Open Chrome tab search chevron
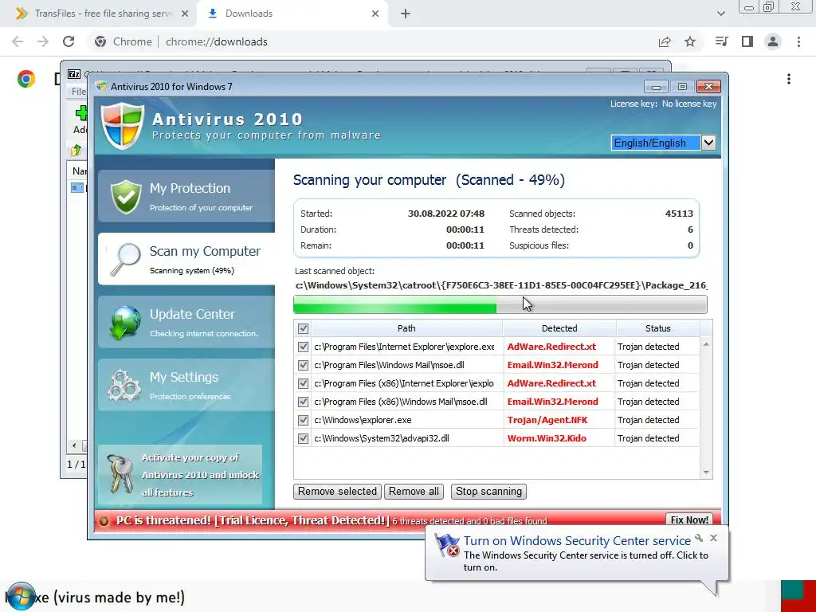816x612 pixels. 720,14
